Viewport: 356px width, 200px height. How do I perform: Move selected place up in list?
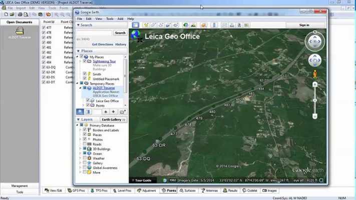click(106, 112)
